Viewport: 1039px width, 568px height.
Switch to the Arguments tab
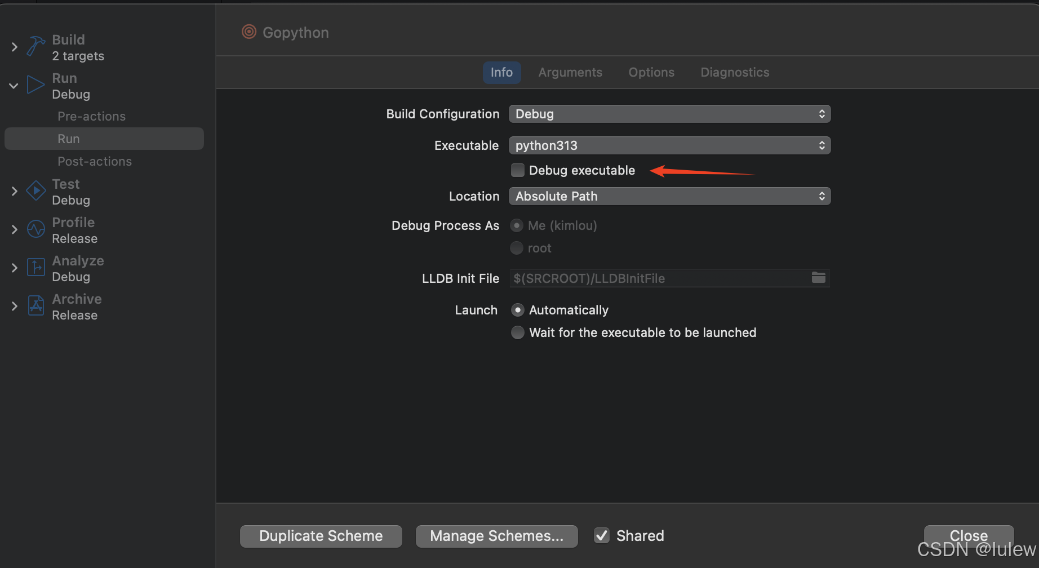[x=570, y=72]
